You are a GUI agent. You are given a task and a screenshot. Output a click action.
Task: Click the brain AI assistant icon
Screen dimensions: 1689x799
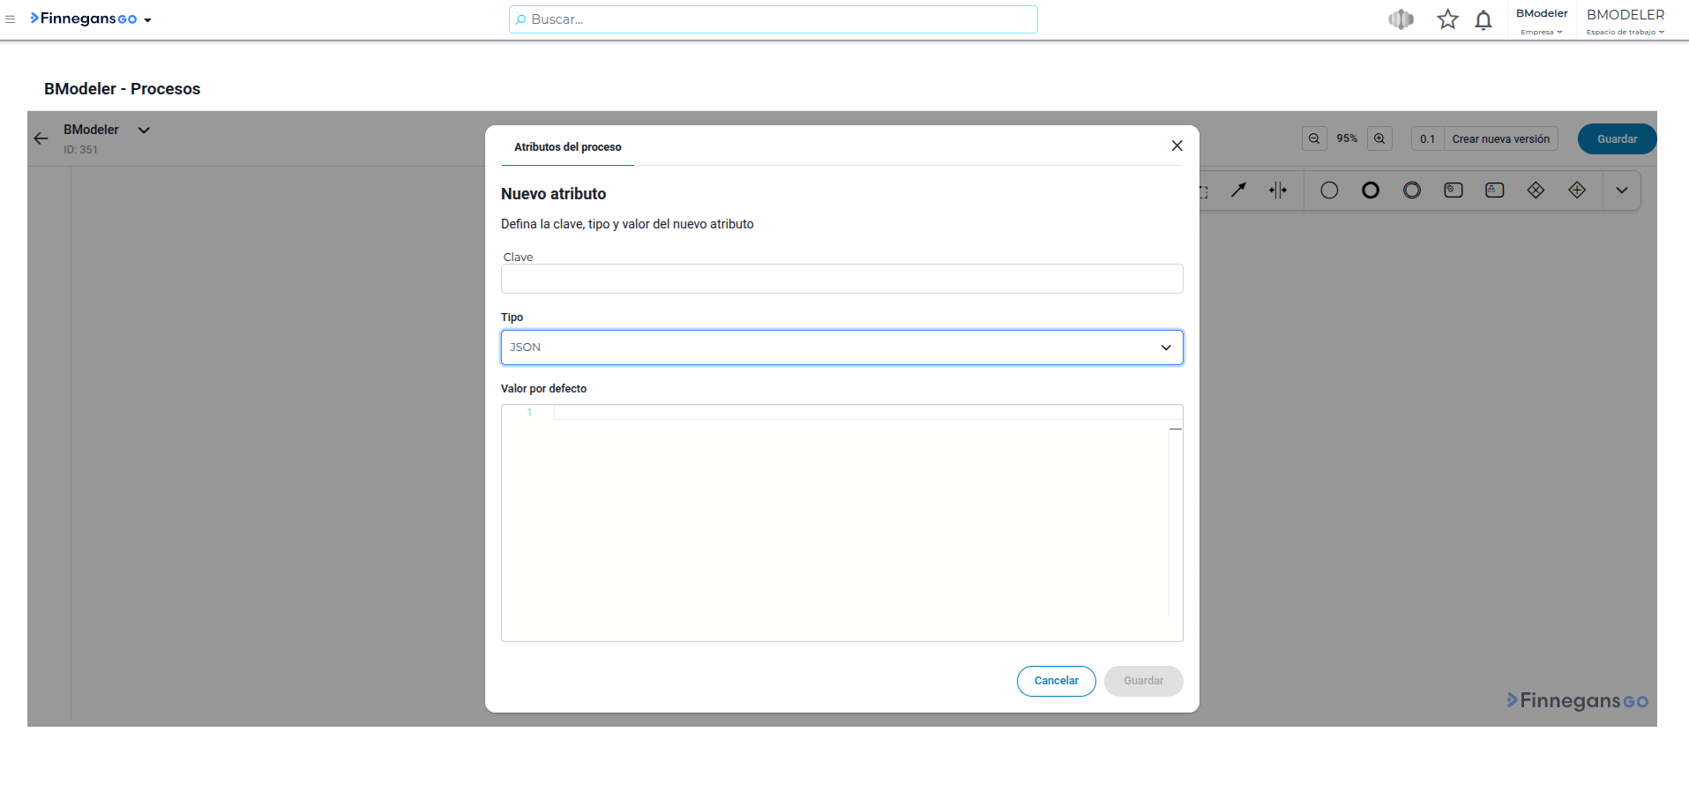1401,19
